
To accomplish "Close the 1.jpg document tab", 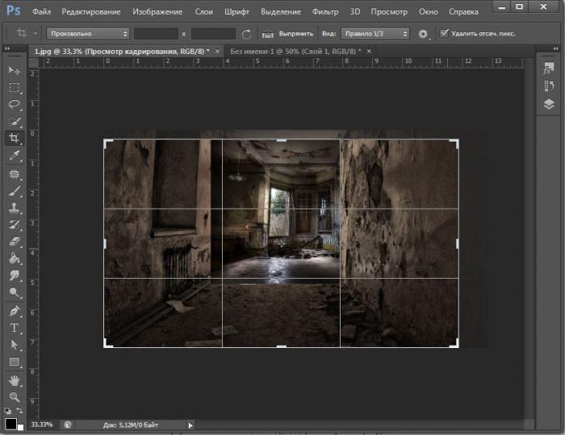I will point(217,52).
